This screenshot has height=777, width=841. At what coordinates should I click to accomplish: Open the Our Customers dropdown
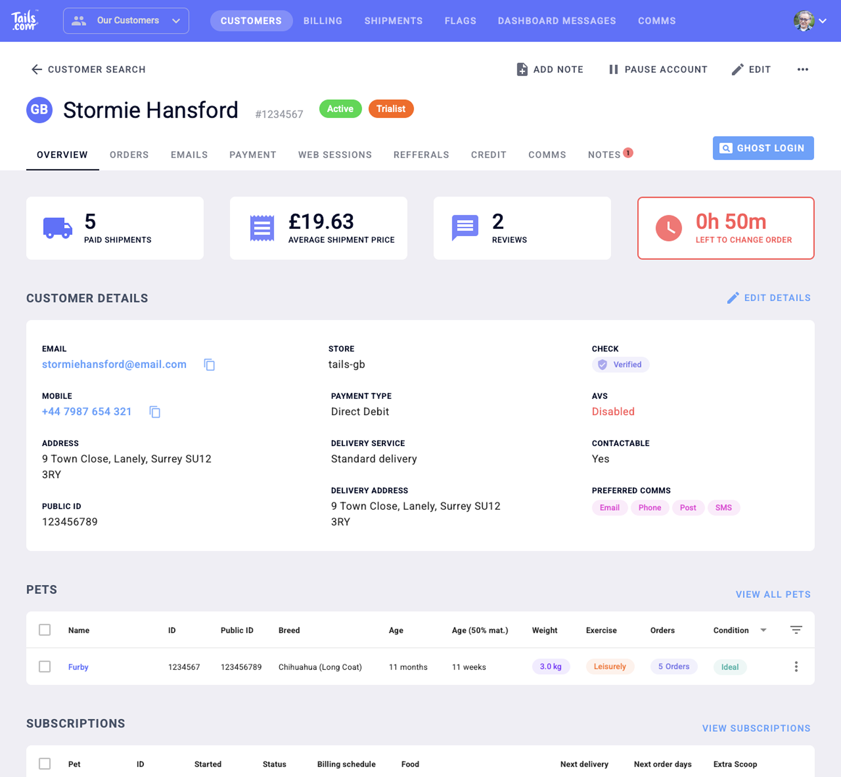126,21
